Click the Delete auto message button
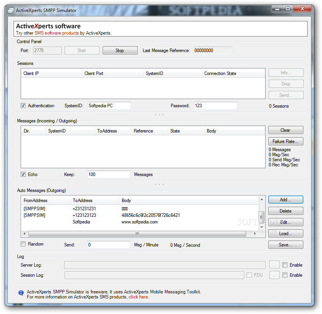 coord(286,211)
